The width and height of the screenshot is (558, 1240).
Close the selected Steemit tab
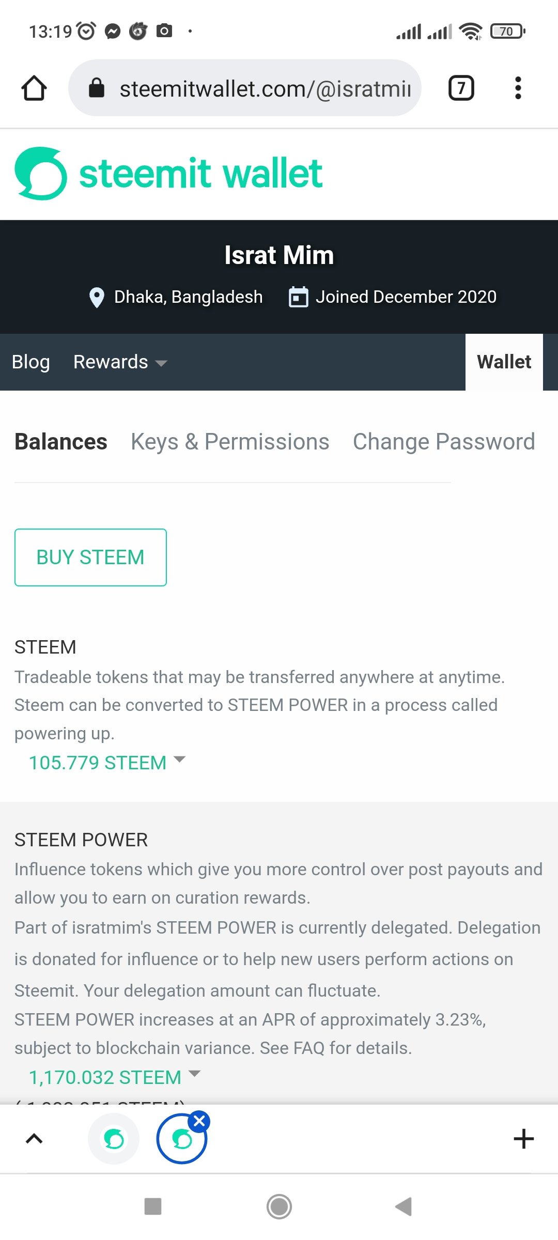199,1121
